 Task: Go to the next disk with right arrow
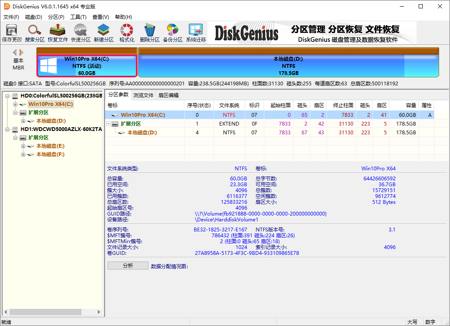point(21,52)
